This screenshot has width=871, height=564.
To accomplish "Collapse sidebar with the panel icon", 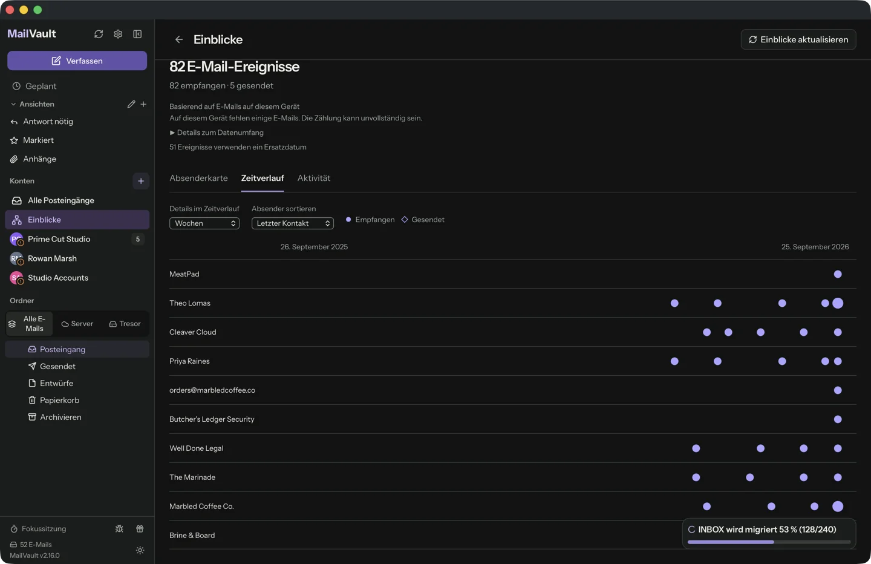I will [137, 34].
